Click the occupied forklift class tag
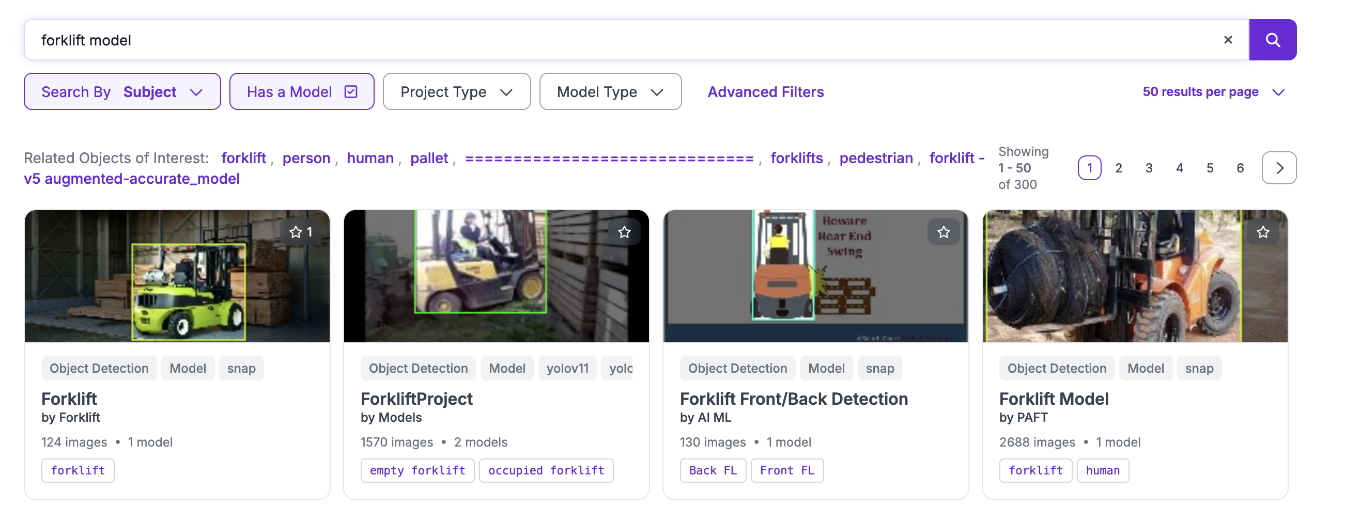 pos(545,470)
